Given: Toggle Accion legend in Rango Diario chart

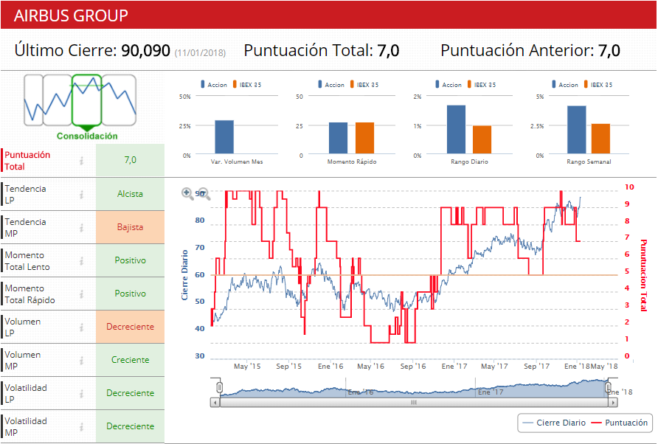Looking at the screenshot, I should click(x=449, y=84).
